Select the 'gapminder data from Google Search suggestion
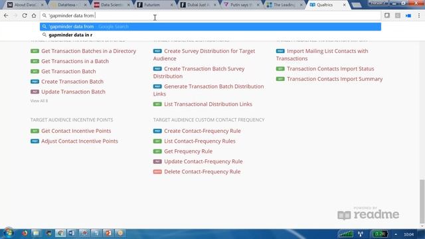The image size is (425, 239). pos(211,27)
